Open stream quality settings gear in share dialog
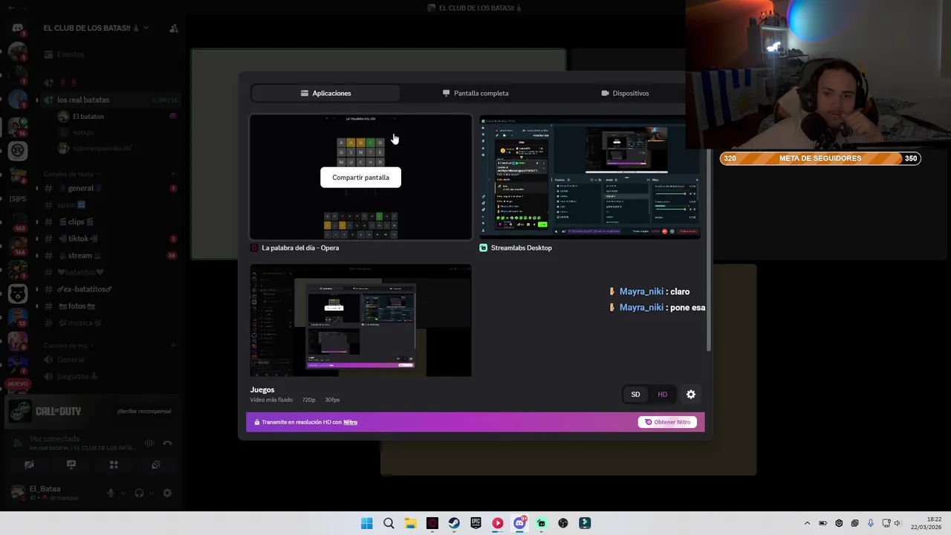The width and height of the screenshot is (951, 535). 691,395
